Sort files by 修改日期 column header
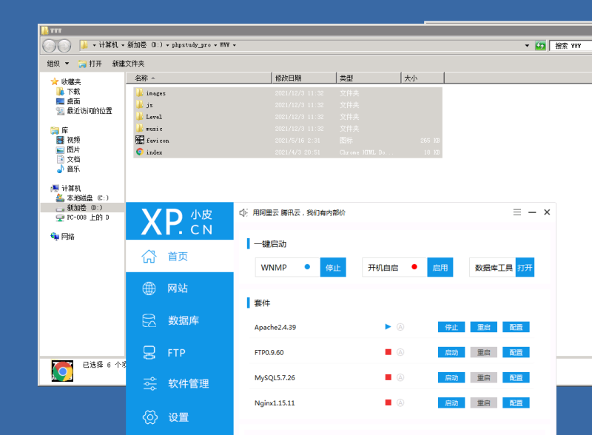 point(304,78)
